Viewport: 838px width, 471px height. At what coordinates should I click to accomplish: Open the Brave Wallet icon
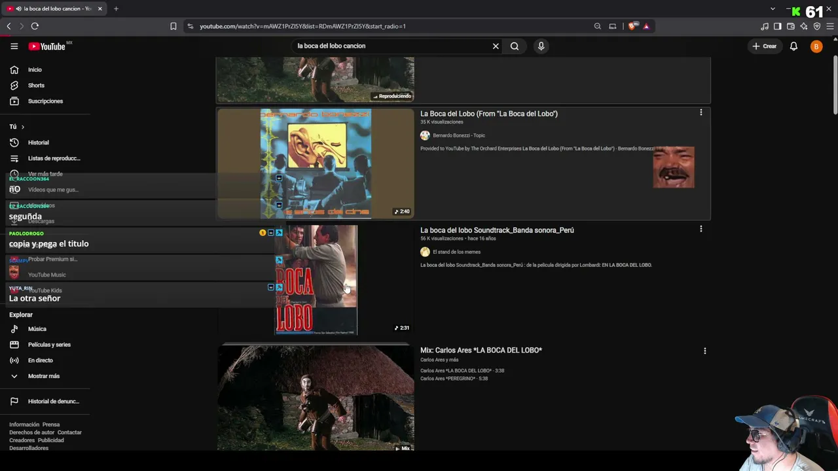tap(791, 26)
